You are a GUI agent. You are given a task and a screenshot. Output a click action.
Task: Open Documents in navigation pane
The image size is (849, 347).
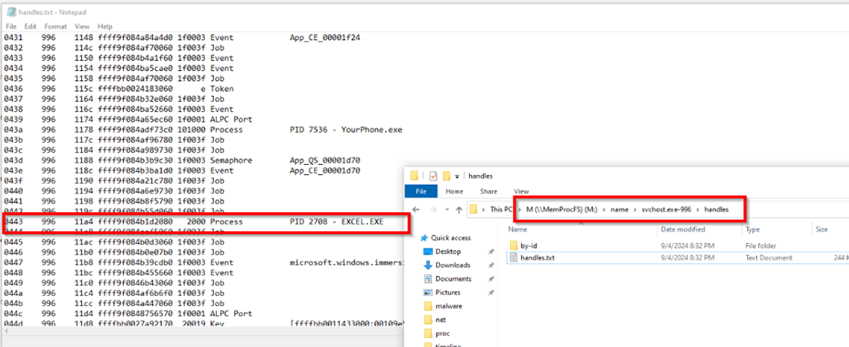point(454,279)
